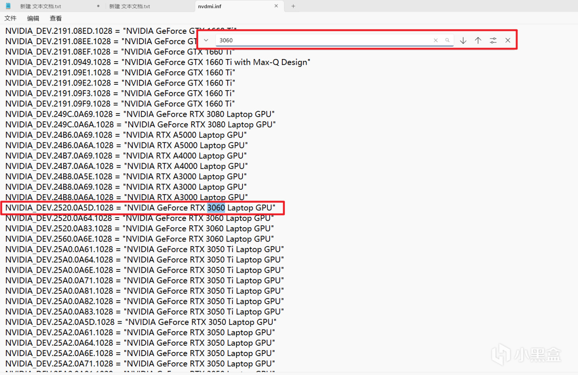Click the line NVIDIA_DEV.25A2.0A61.1028
Image resolution: width=578 pixels, height=375 pixels.
tap(140, 333)
